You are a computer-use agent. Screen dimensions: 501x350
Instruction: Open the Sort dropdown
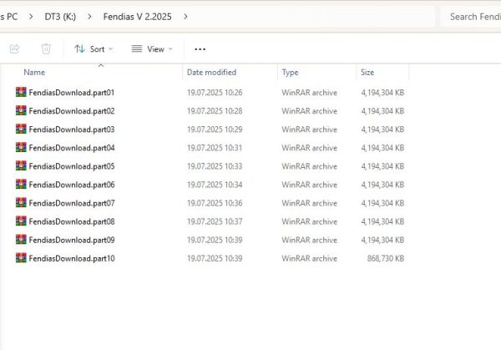coord(94,49)
